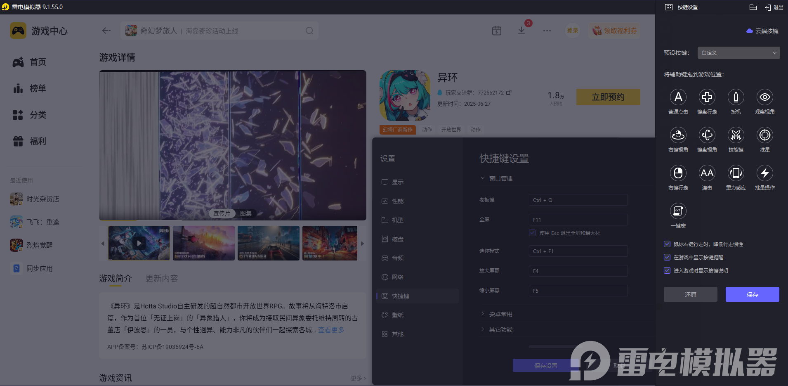Choose the 观察视角 mapping icon
The height and width of the screenshot is (386, 788).
tap(764, 97)
